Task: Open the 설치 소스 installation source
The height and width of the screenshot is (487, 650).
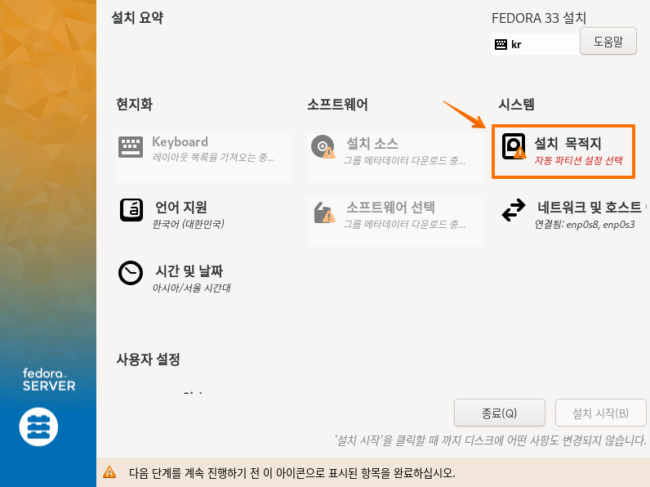Action: point(395,157)
